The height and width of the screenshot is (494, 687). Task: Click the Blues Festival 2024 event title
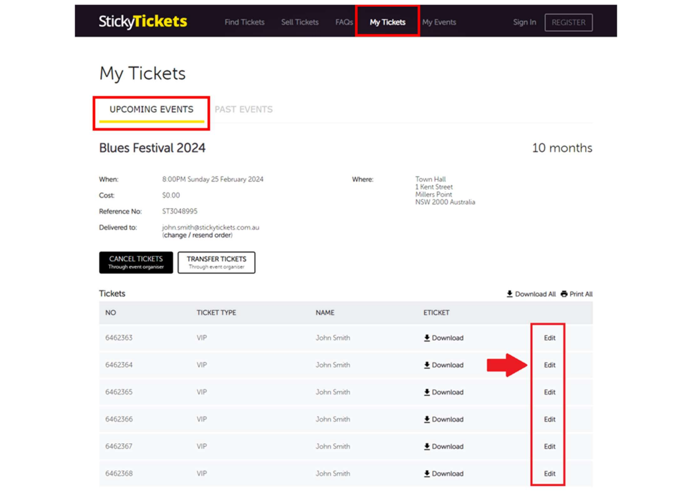pos(152,148)
